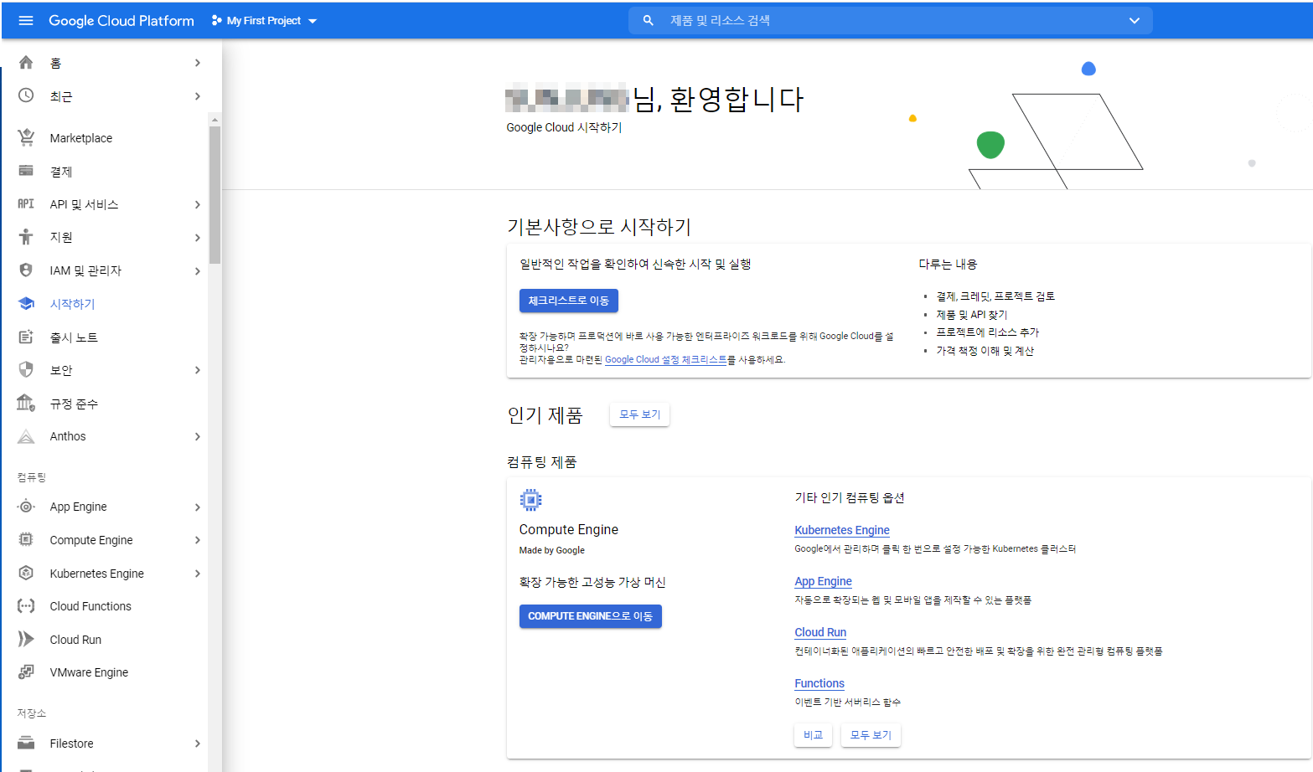
Task: Open the Kubernetes Engine link in computing options
Action: [841, 530]
